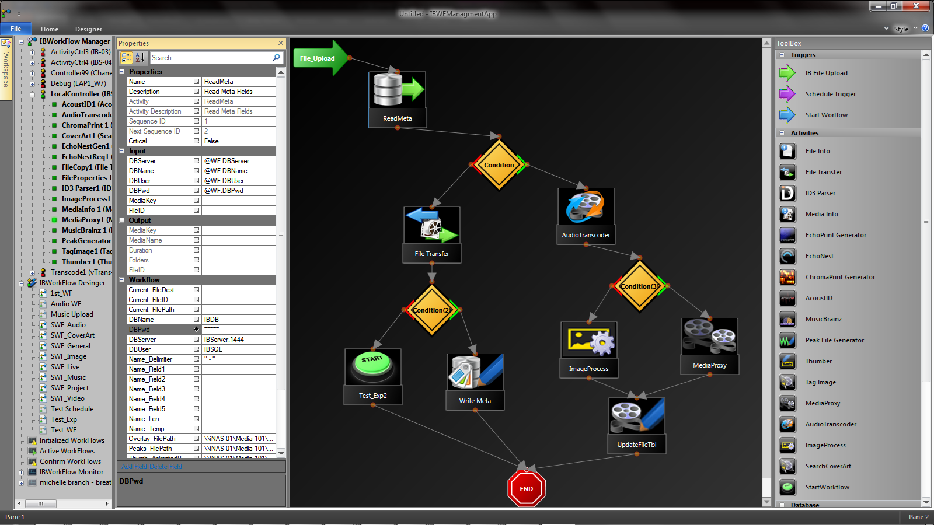This screenshot has height=525, width=934.
Task: Expand the ActivityCtrl3 tree node
Action: [x=33, y=52]
